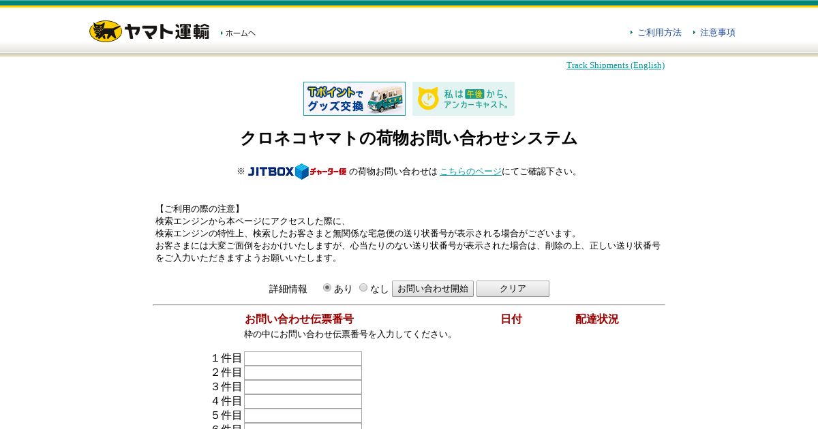Click the クロネコヤマトの荷物お問い合わせシステム title
The width and height of the screenshot is (818, 429).
point(409,138)
